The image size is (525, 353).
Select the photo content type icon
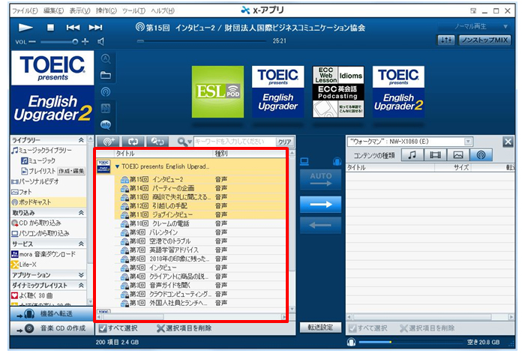pyautogui.click(x=458, y=155)
